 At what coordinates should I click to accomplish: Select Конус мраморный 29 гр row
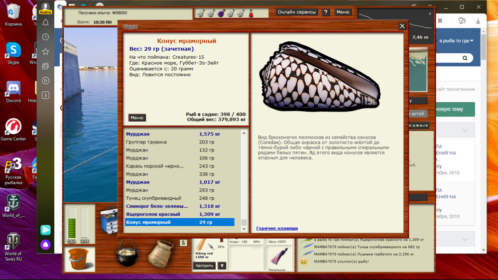tap(179, 222)
